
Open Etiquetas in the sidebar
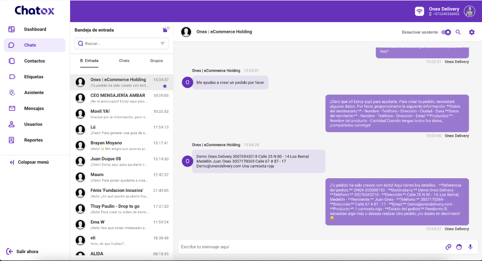34,77
